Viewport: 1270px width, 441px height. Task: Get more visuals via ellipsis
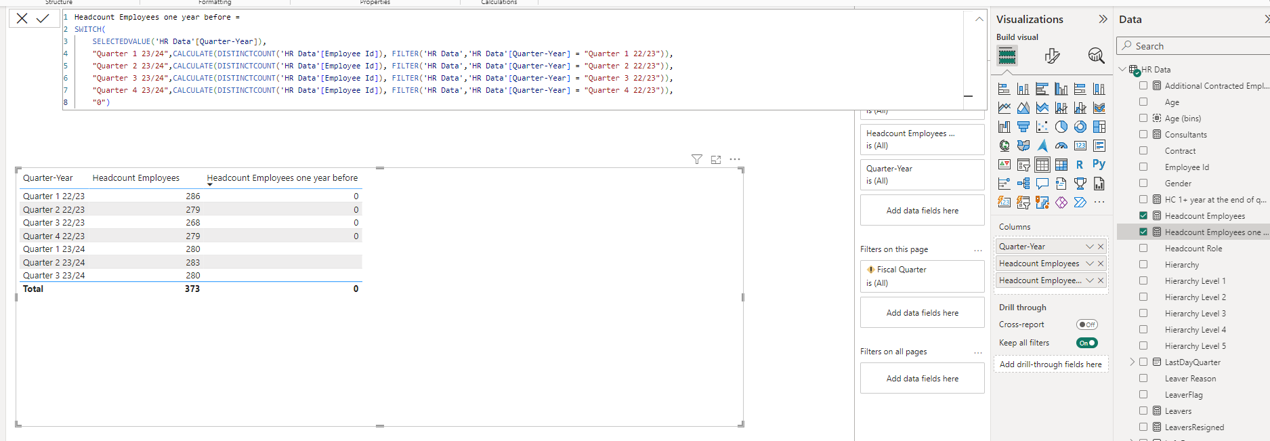click(x=1099, y=202)
